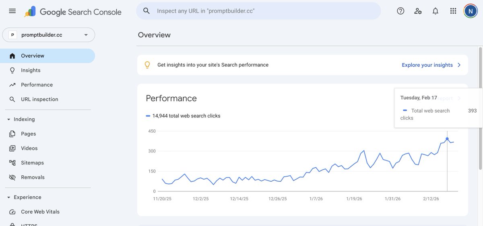This screenshot has width=483, height=226.
Task: Click the lightbulb icon in insights banner
Action: pos(147,65)
